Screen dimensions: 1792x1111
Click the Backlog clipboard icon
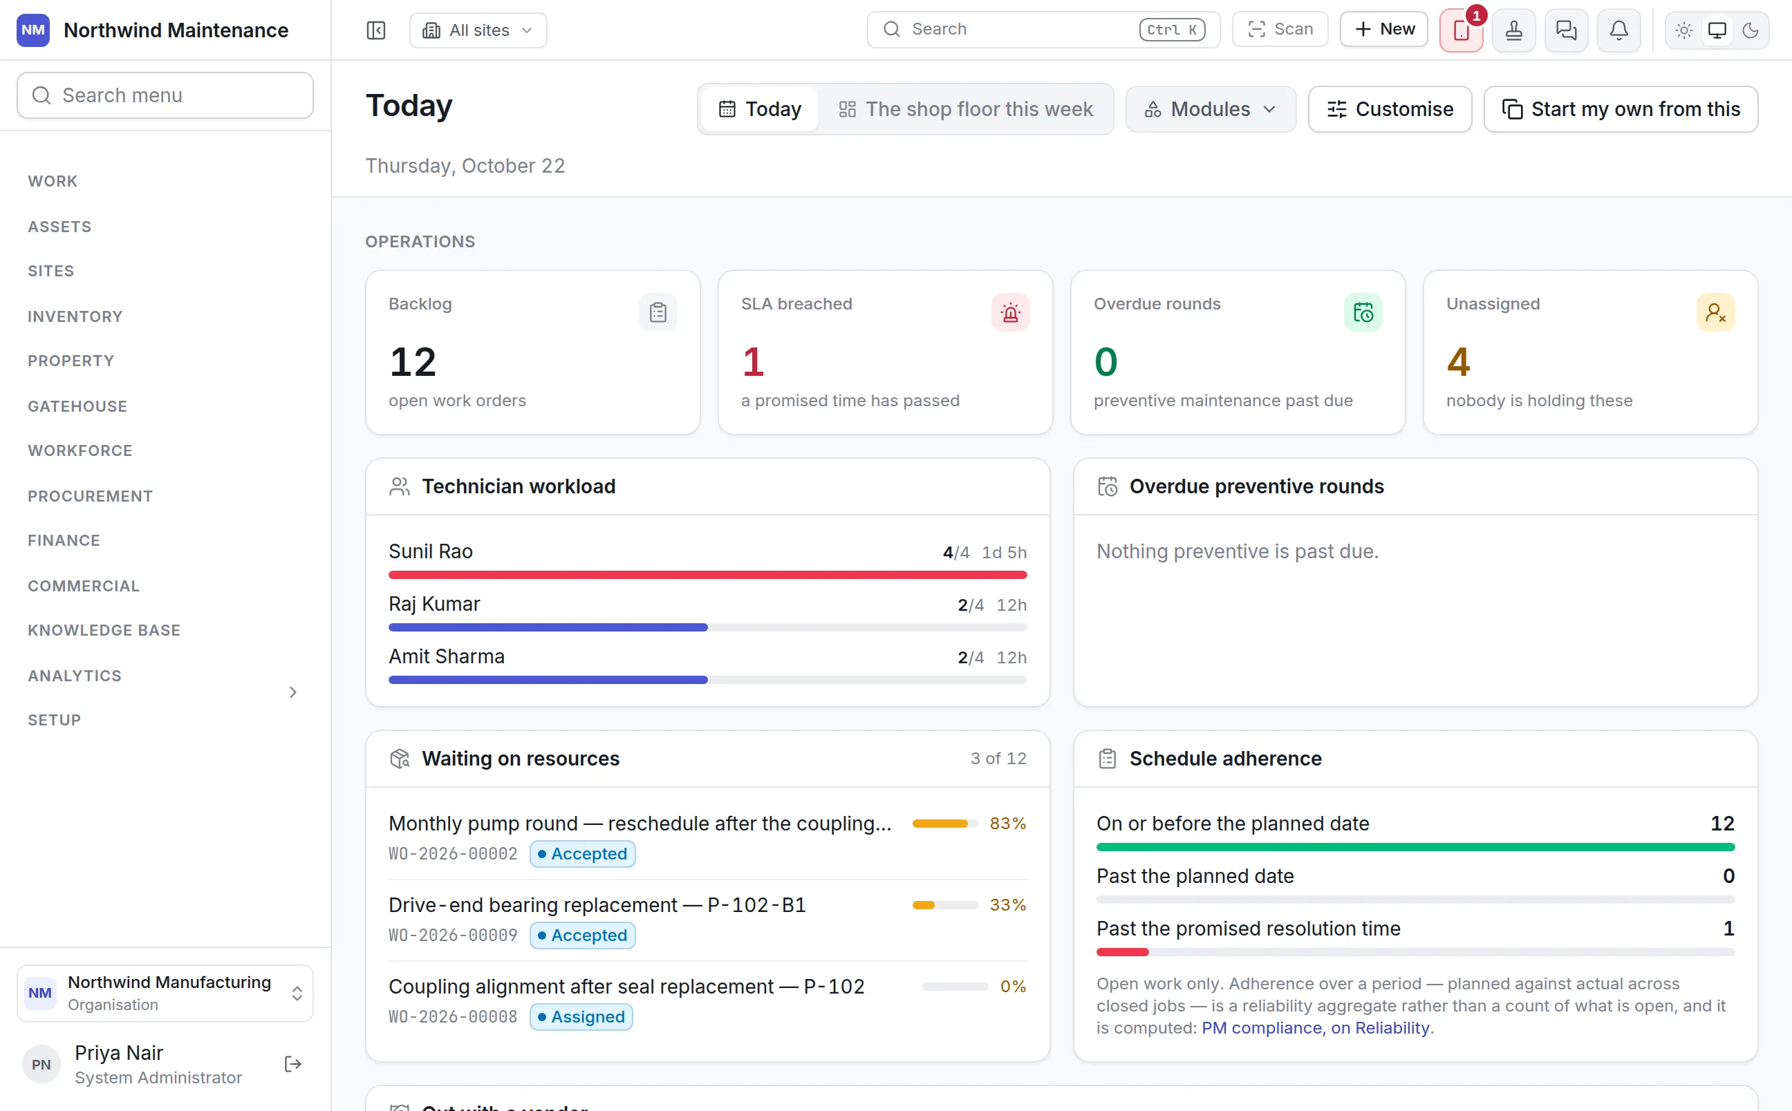click(x=658, y=312)
